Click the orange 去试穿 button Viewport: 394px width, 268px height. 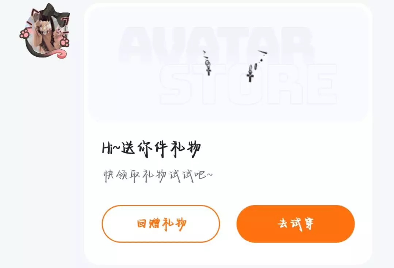(x=295, y=224)
